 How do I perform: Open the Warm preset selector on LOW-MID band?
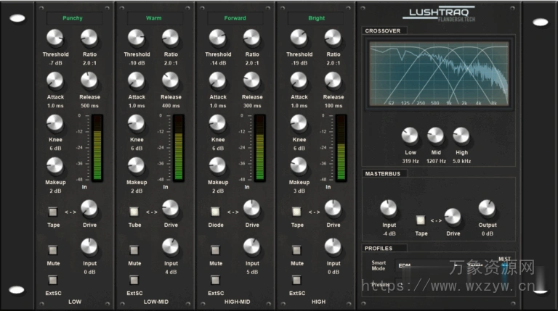coord(155,18)
